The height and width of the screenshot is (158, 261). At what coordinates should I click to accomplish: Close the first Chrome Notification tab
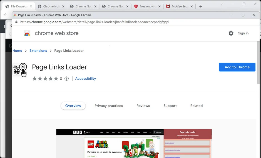pyautogui.click(x=63, y=6)
